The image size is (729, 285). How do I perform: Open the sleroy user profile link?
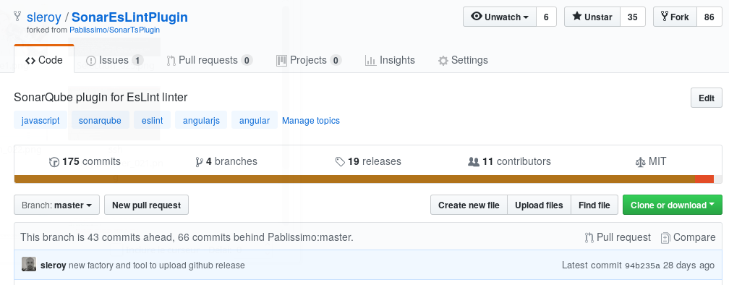44,17
